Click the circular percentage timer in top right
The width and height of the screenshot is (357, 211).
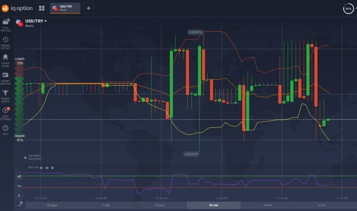(x=348, y=9)
